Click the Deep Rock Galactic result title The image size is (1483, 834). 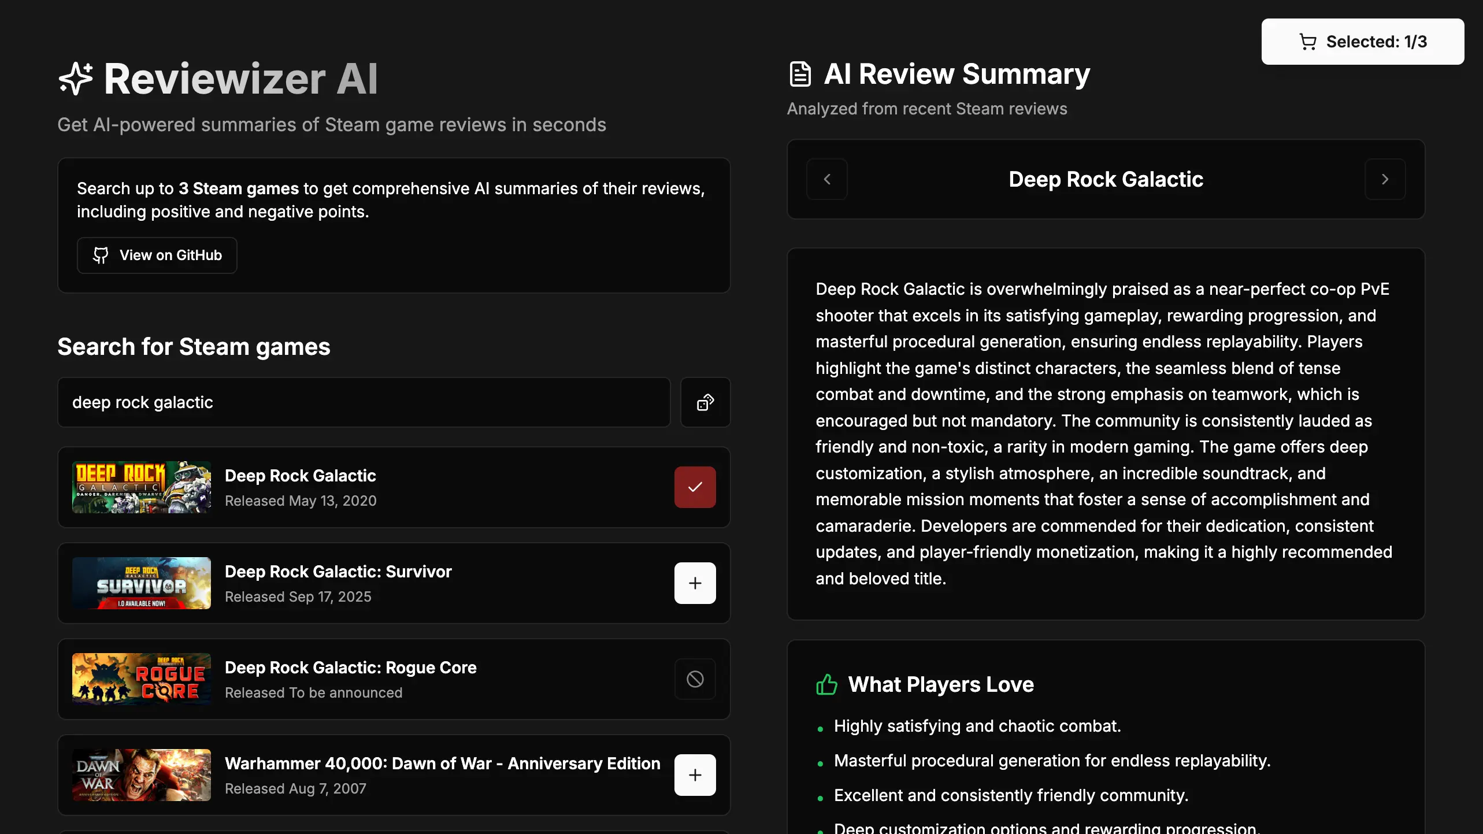pyautogui.click(x=300, y=476)
